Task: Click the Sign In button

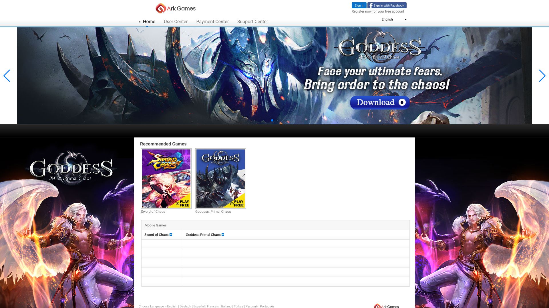Action: [x=359, y=5]
